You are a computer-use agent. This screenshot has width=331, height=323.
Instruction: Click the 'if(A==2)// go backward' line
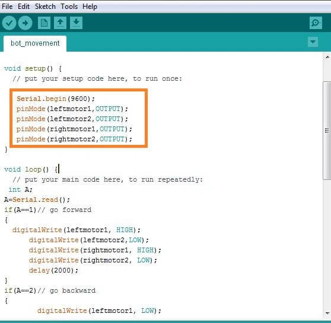point(50,291)
